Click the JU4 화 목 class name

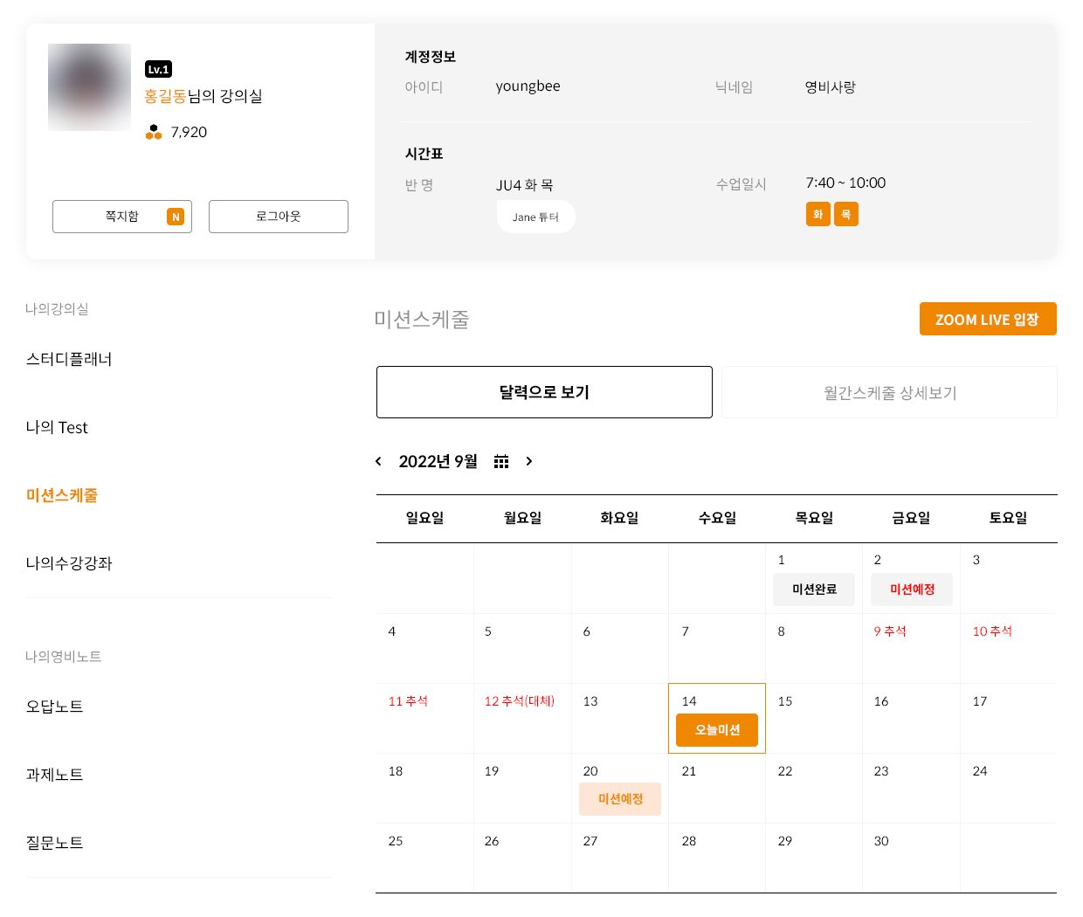(x=524, y=185)
